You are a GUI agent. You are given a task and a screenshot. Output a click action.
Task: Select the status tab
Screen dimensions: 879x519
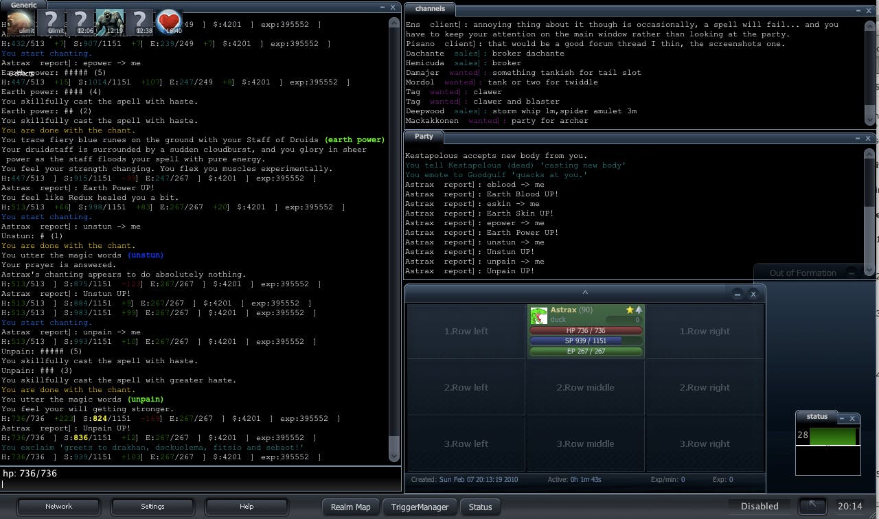tap(817, 416)
